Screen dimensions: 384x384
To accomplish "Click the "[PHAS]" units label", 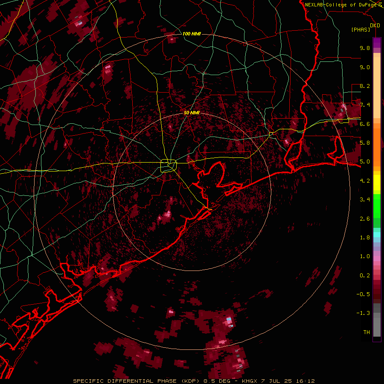I will pos(361,30).
